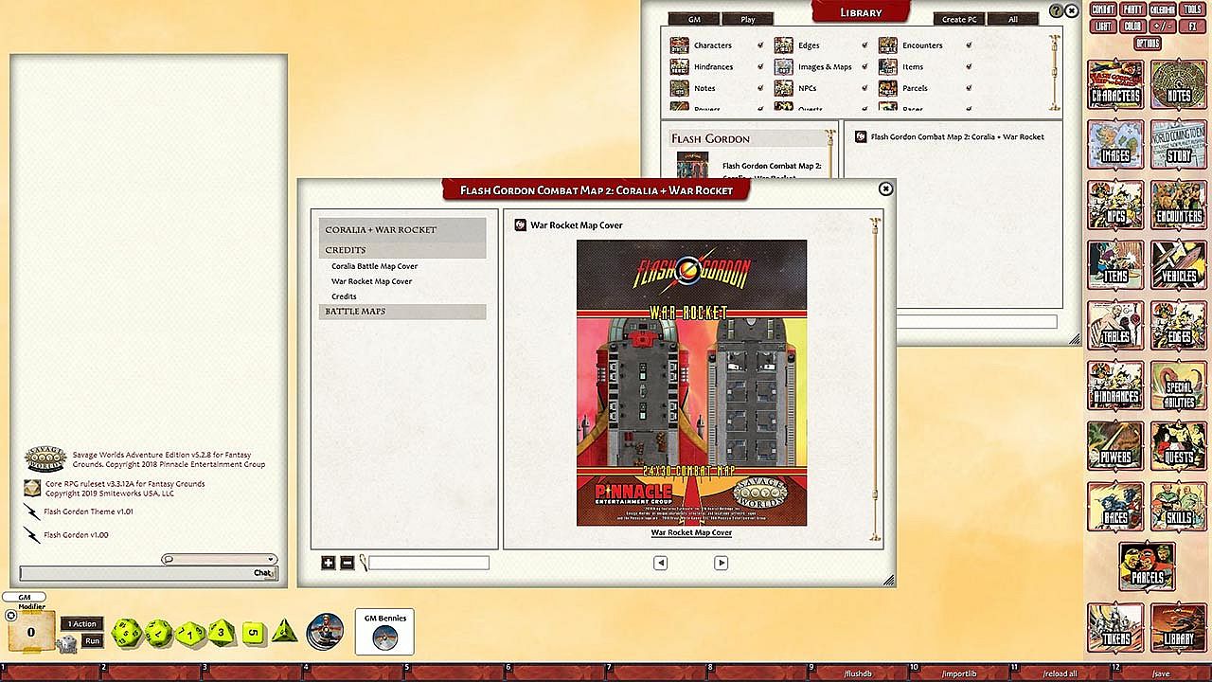This screenshot has height=682, width=1212.
Task: Open the Notes sidebar panel
Action: [x=1179, y=85]
